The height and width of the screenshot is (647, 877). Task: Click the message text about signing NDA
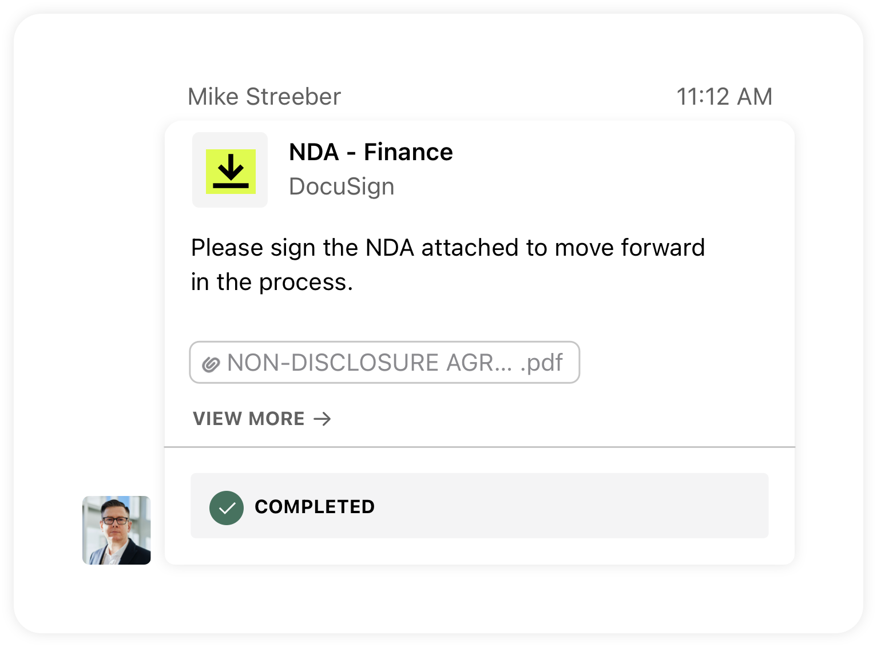click(448, 265)
